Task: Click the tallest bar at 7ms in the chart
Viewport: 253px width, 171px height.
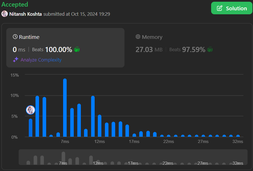Action: pyautogui.click(x=65, y=108)
